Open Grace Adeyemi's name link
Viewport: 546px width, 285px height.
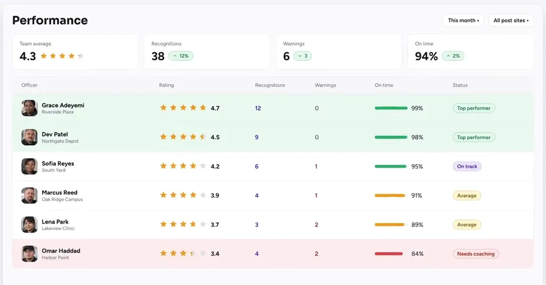point(63,105)
